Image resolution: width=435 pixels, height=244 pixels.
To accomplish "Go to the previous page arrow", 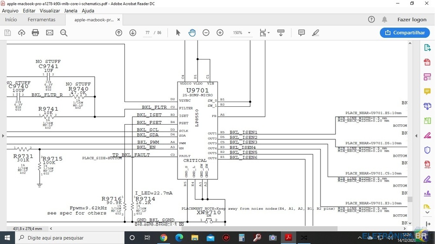I will (119, 33).
